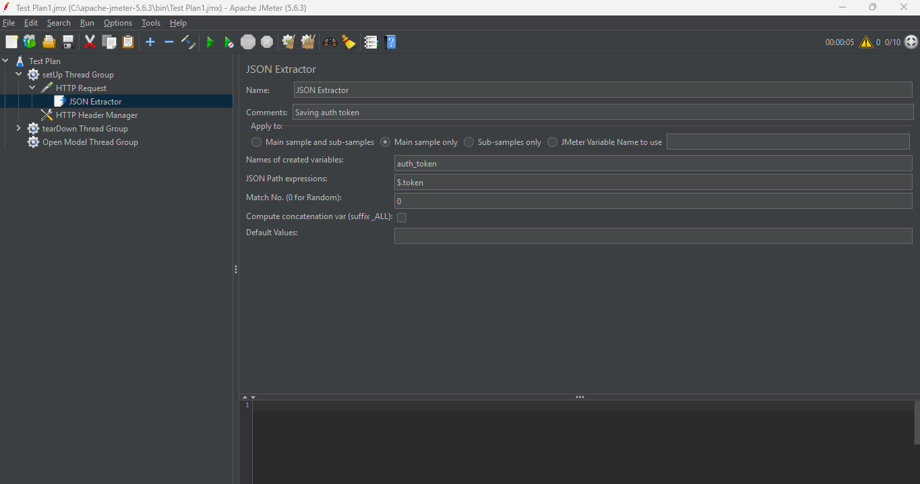
Task: Click the Toggle enable/disable icon
Action: [x=188, y=42]
